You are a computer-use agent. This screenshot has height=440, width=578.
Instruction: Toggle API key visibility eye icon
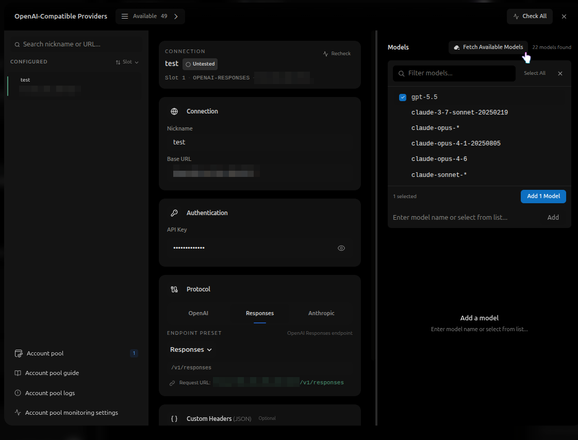(341, 248)
